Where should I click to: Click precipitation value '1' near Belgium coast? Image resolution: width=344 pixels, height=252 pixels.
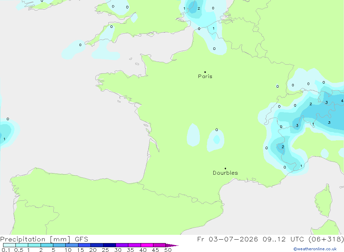pos(214,28)
